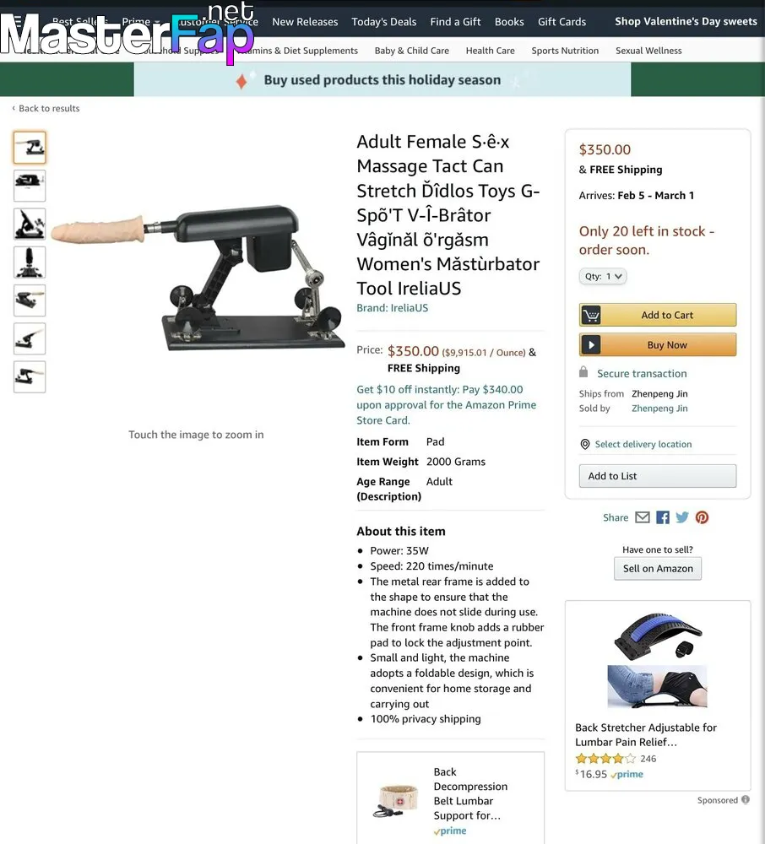The height and width of the screenshot is (844, 765).
Task: Click the cart icon on Add to Cart
Action: coord(591,315)
